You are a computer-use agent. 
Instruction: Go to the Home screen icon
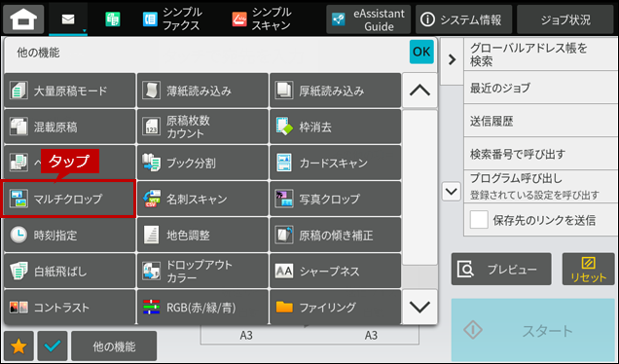tap(23, 18)
